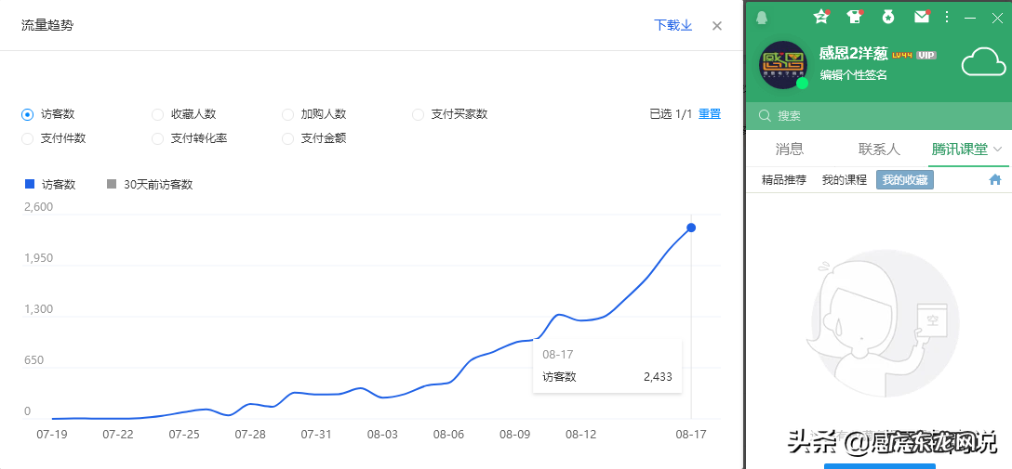Image resolution: width=1012 pixels, height=469 pixels.
Task: Select the 收藏人数 radio option
Action: [x=157, y=114]
